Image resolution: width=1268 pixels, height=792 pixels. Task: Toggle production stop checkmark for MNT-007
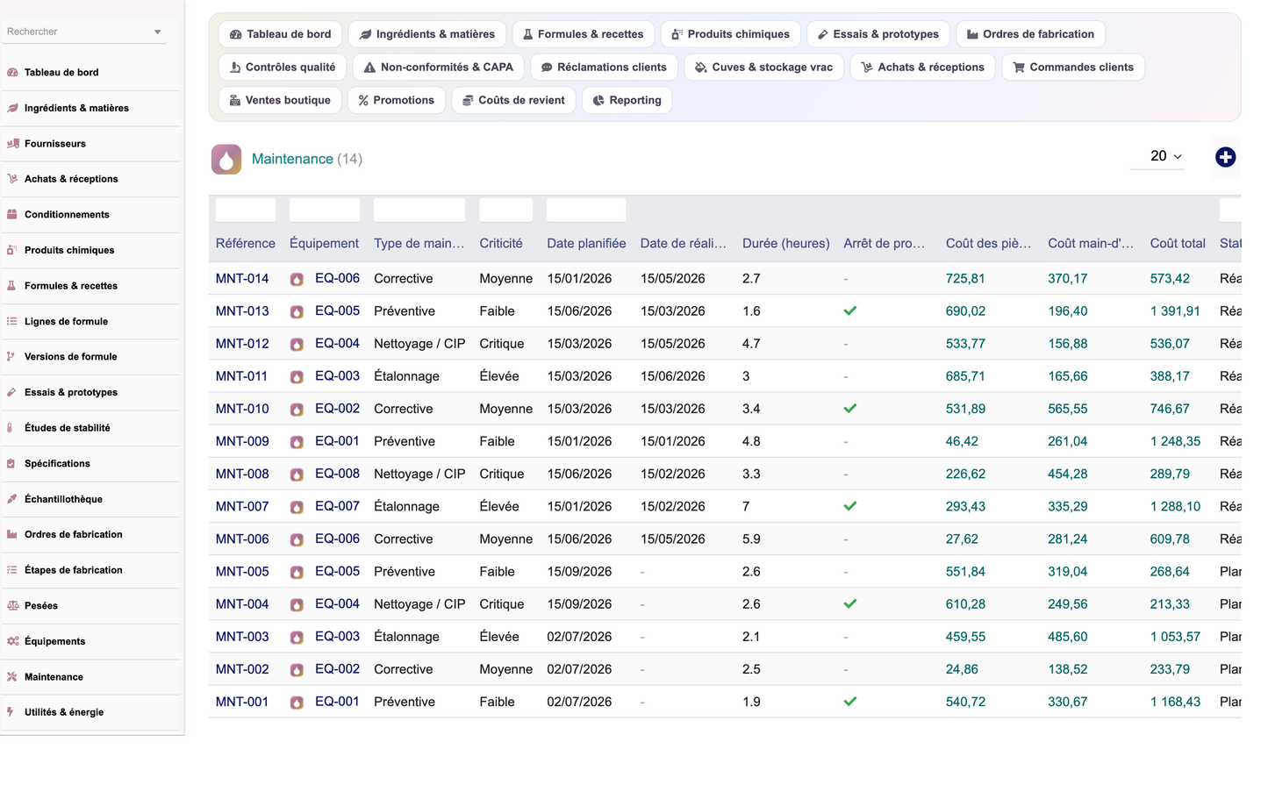pyautogui.click(x=850, y=506)
